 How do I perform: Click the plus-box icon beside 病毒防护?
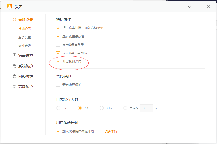[14, 55]
